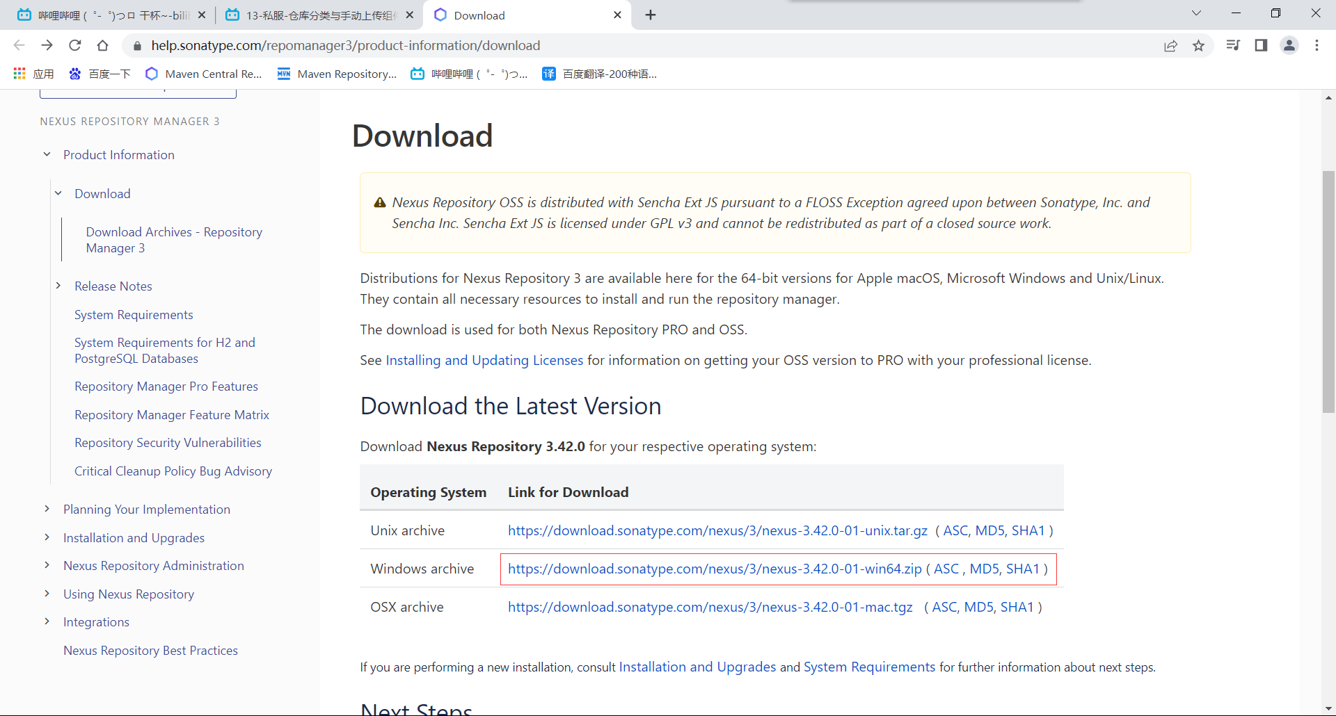Open Maven Central bookmark
The image size is (1336, 716).
204,74
